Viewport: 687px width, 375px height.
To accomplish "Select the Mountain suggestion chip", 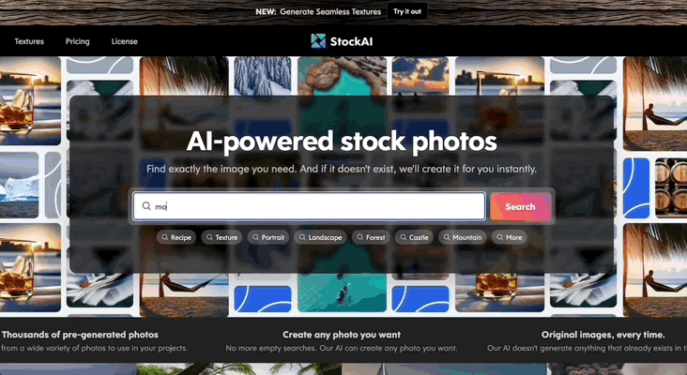I will point(463,237).
